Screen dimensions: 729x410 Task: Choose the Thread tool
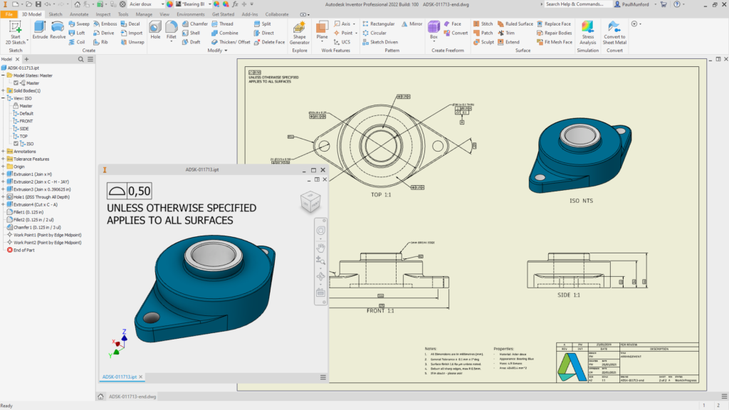(222, 23)
